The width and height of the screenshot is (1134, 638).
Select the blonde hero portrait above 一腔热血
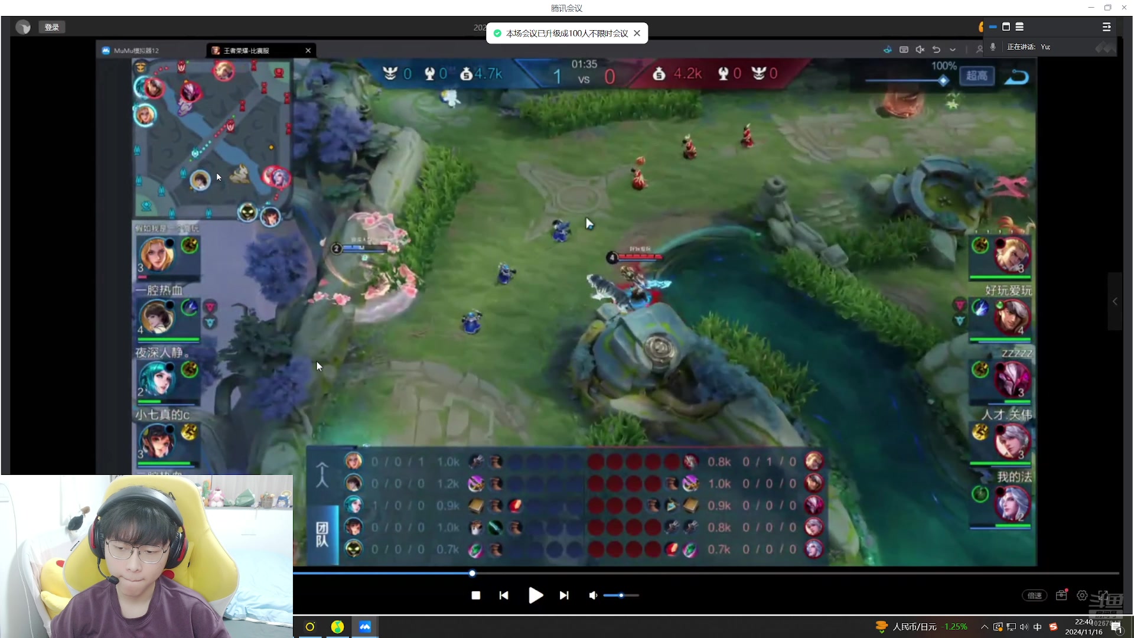pos(157,254)
